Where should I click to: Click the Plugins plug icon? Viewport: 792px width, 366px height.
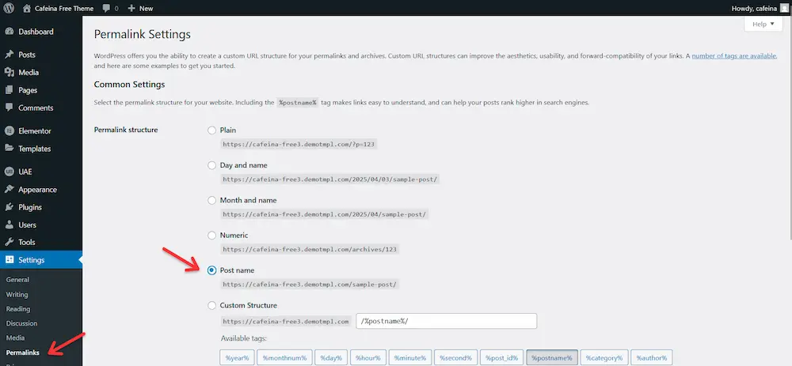9,207
